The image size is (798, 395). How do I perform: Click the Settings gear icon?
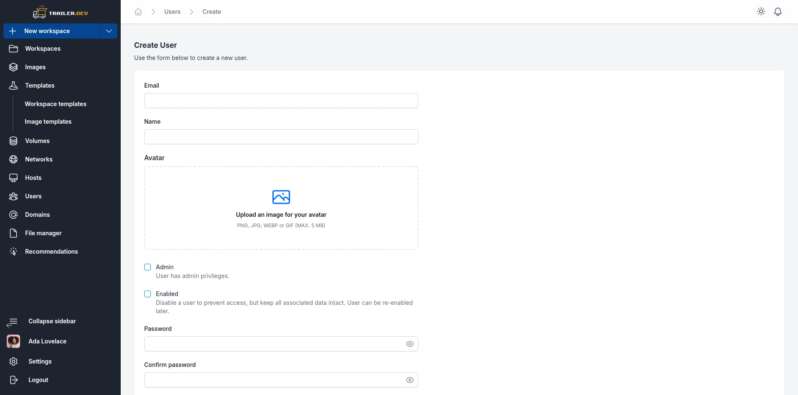coord(13,361)
